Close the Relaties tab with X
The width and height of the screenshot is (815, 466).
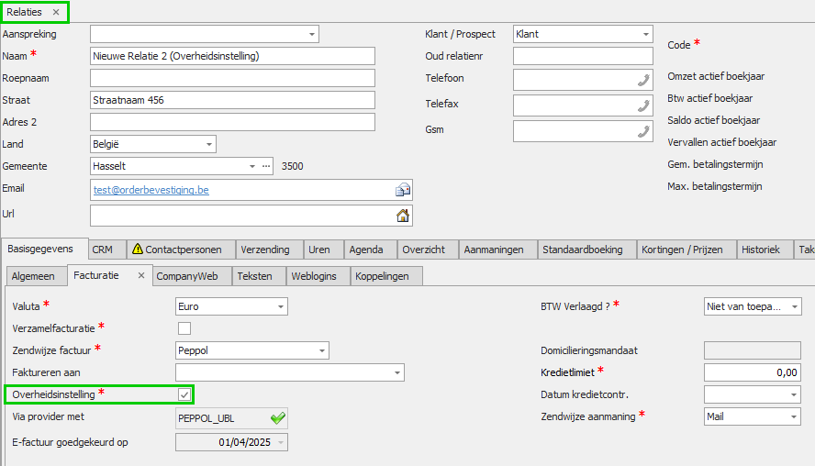pos(56,12)
